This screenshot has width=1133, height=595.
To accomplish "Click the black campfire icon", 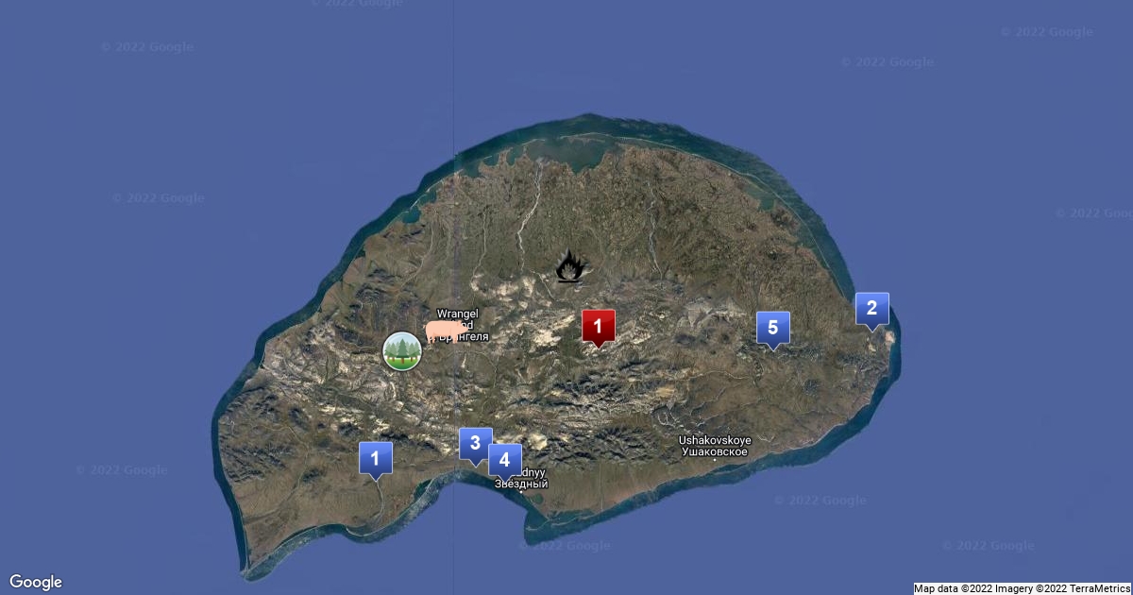I will pos(568,267).
